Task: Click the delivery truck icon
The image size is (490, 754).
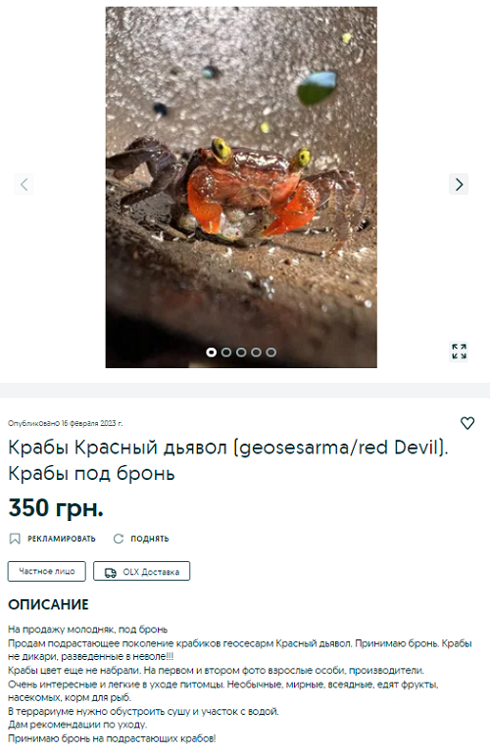Action: point(111,572)
